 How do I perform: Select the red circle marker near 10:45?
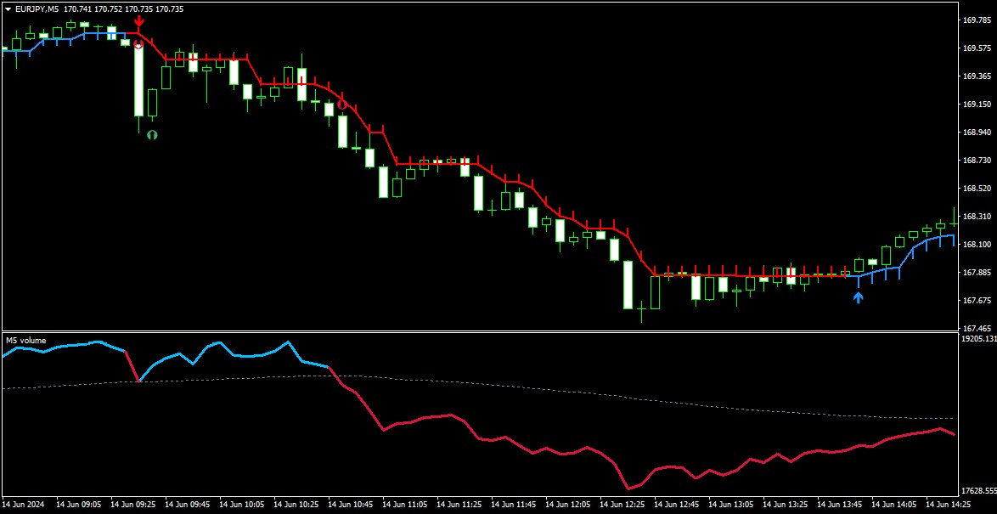[343, 104]
